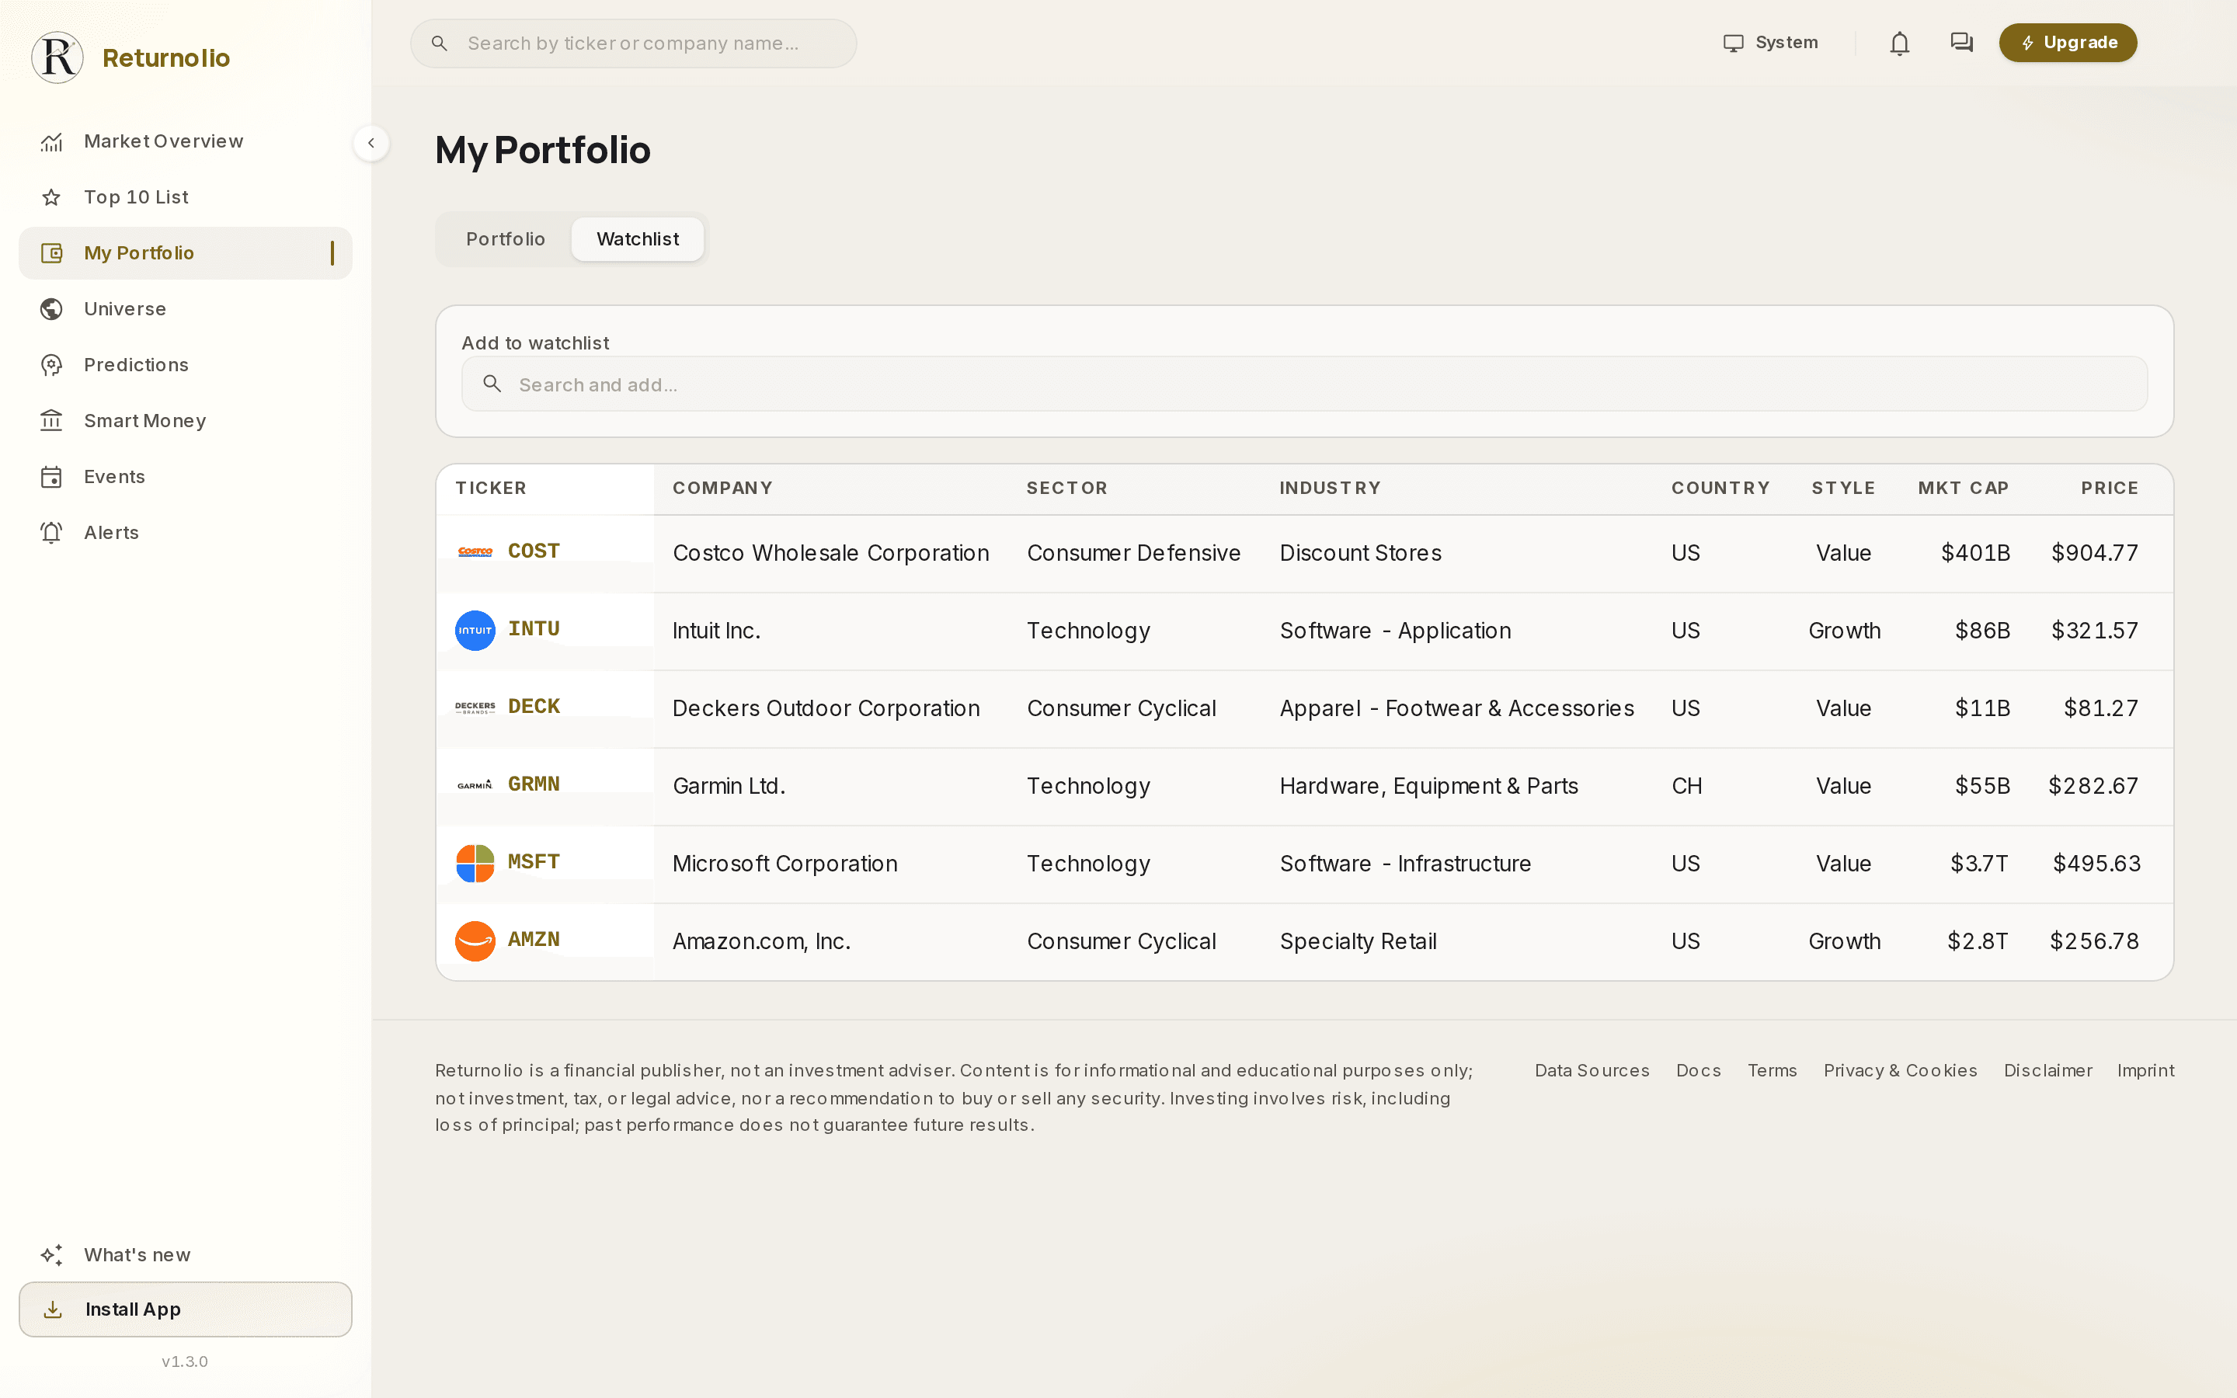Click the Intuit logo in INTU row
The height and width of the screenshot is (1398, 2237).
tap(475, 631)
